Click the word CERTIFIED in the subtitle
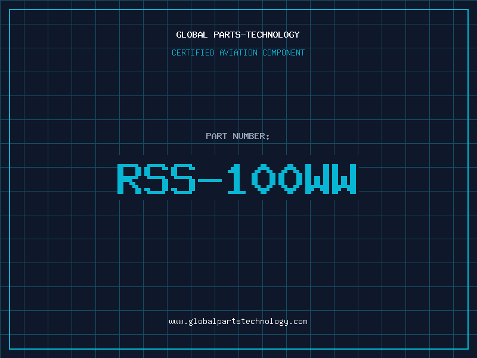The height and width of the screenshot is (358, 477). coord(193,53)
